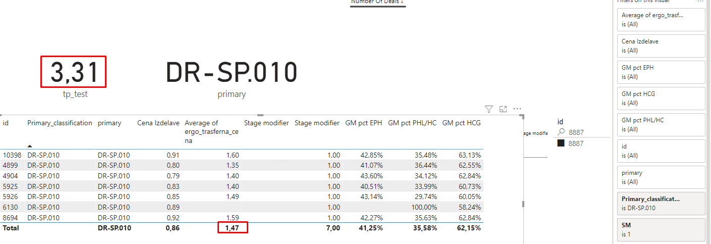Open more options for the table visual
This screenshot has width=711, height=244.
point(517,109)
